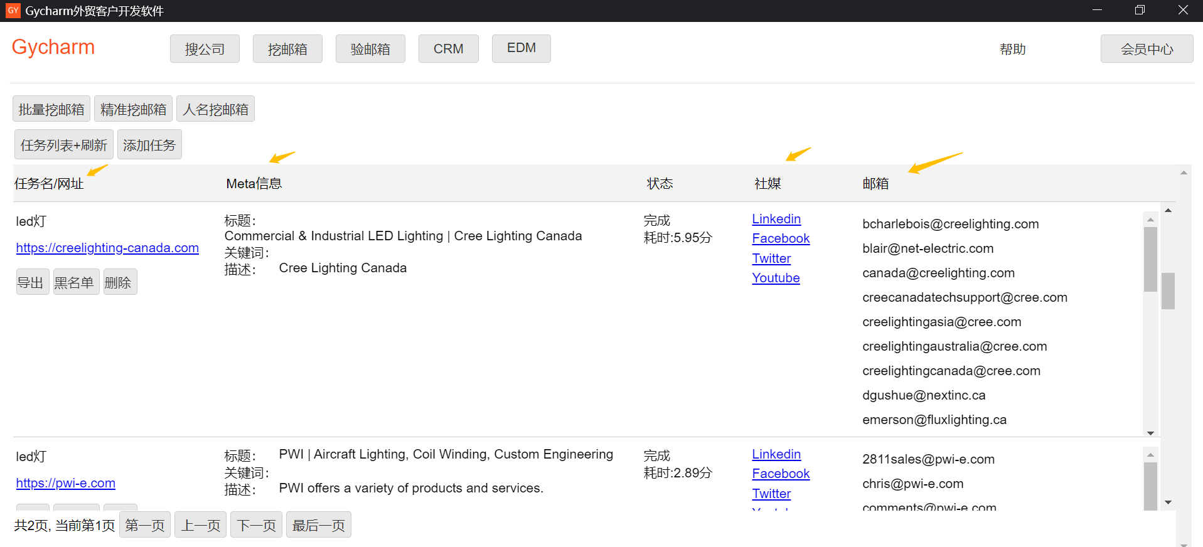Go to 第一页 first page
The height and width of the screenshot is (547, 1203).
tap(145, 525)
